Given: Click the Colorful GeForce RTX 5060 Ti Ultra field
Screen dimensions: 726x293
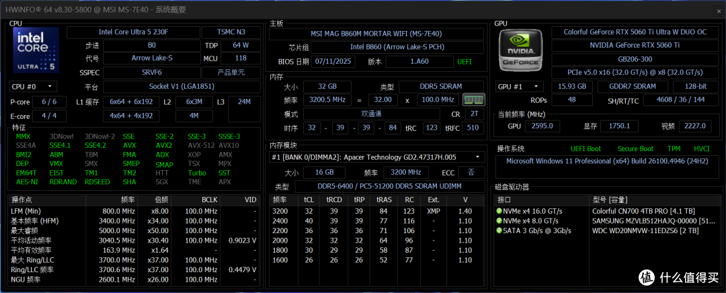Looking at the screenshot, I should [635, 32].
